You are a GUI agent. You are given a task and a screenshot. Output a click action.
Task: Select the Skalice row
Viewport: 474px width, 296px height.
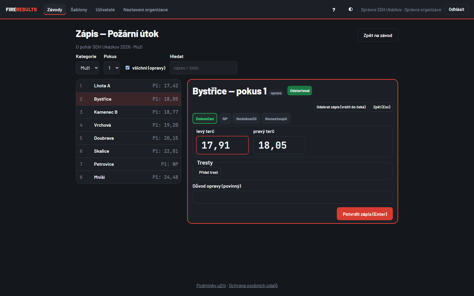pyautogui.click(x=129, y=151)
